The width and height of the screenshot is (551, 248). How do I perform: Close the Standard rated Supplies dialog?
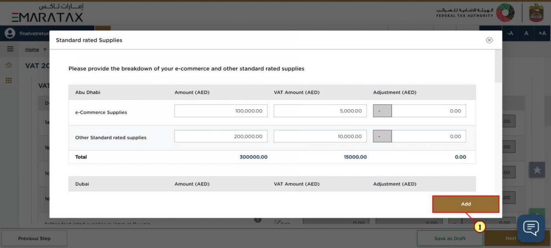click(489, 40)
